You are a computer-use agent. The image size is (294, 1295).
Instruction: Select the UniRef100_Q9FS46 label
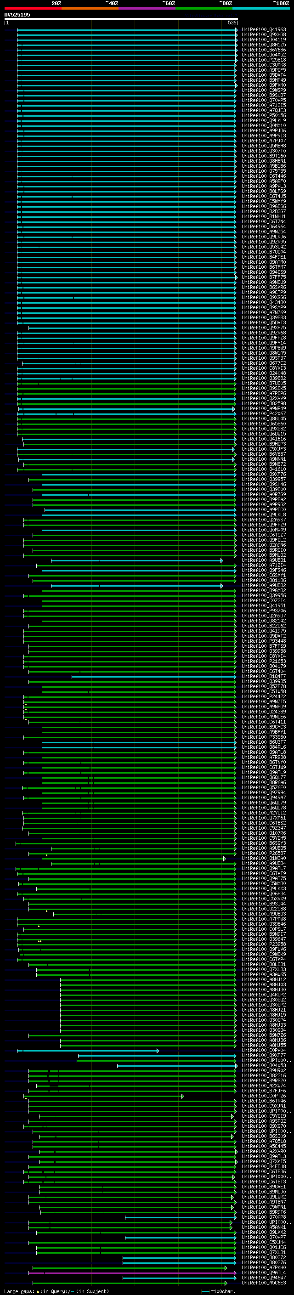263,571
